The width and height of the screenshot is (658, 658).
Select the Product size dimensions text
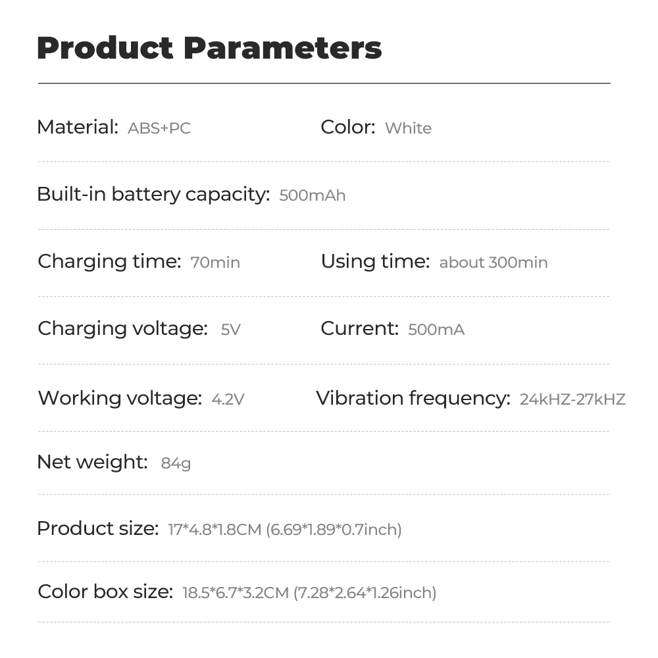[x=285, y=530]
